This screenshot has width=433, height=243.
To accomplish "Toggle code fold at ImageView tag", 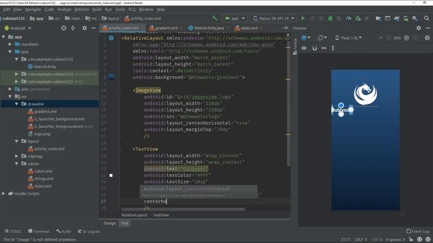I will (x=120, y=90).
